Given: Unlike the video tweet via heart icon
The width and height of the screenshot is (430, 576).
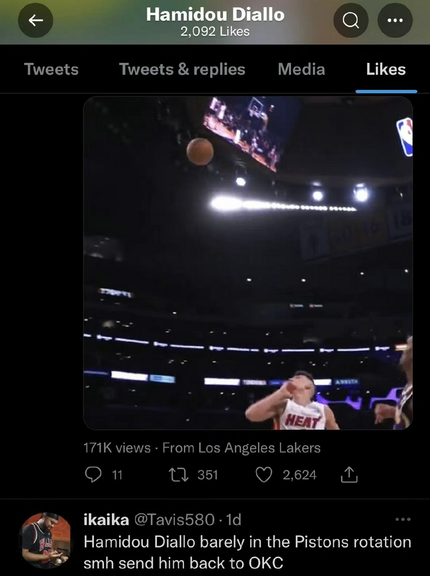Looking at the screenshot, I should (264, 474).
